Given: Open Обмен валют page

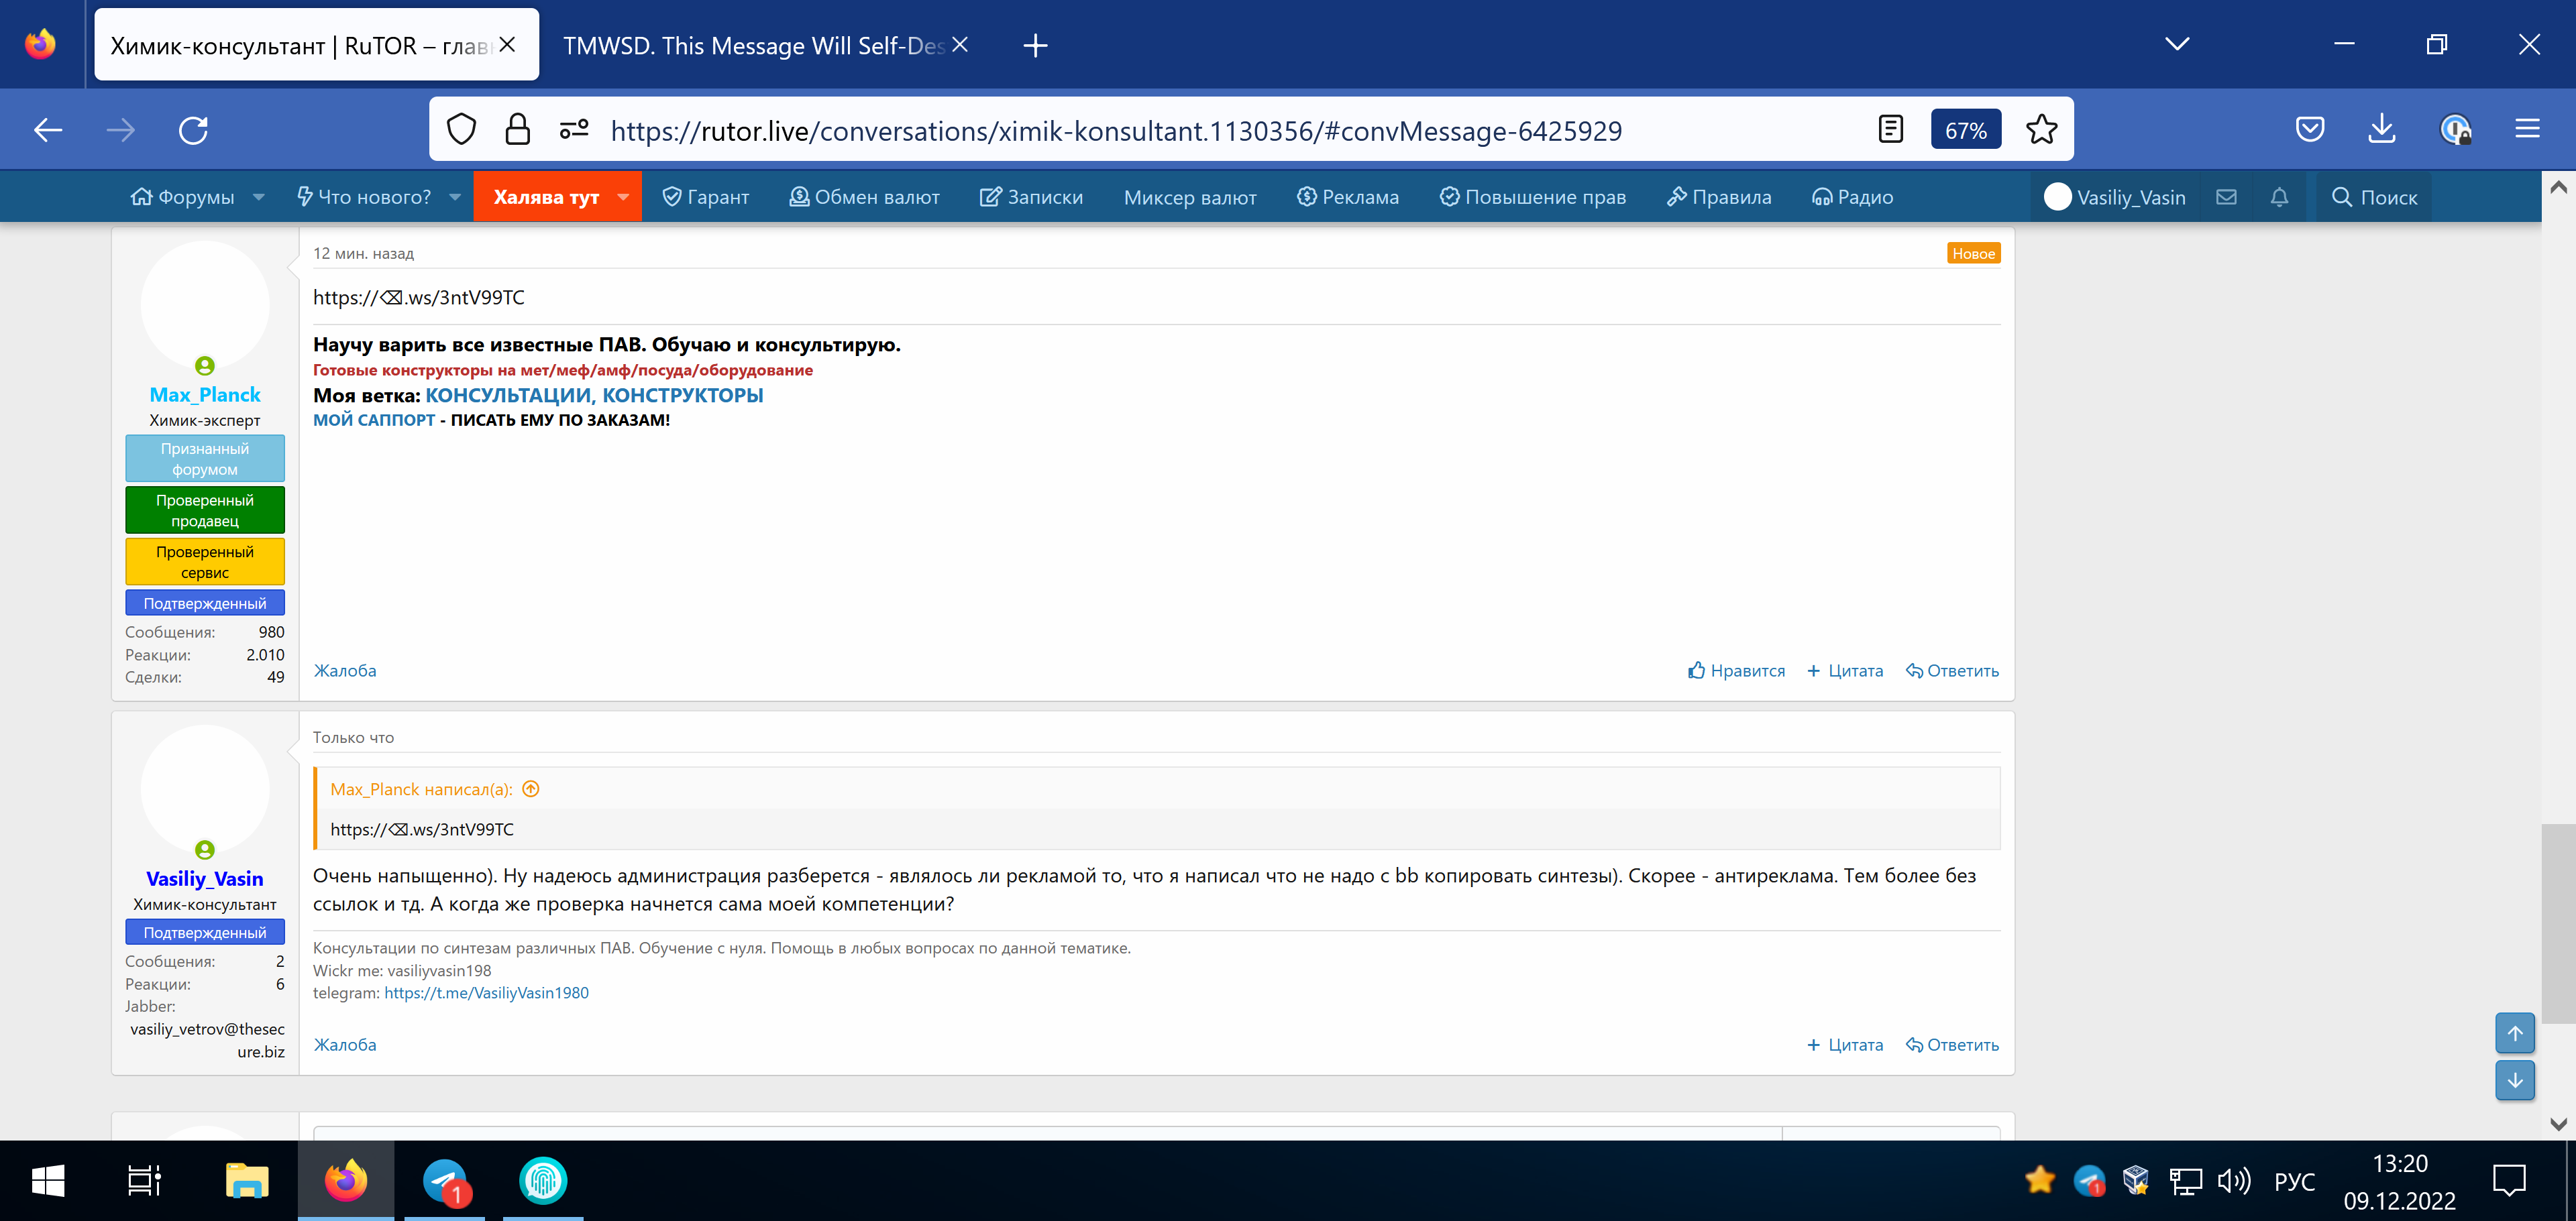Looking at the screenshot, I should tap(865, 197).
